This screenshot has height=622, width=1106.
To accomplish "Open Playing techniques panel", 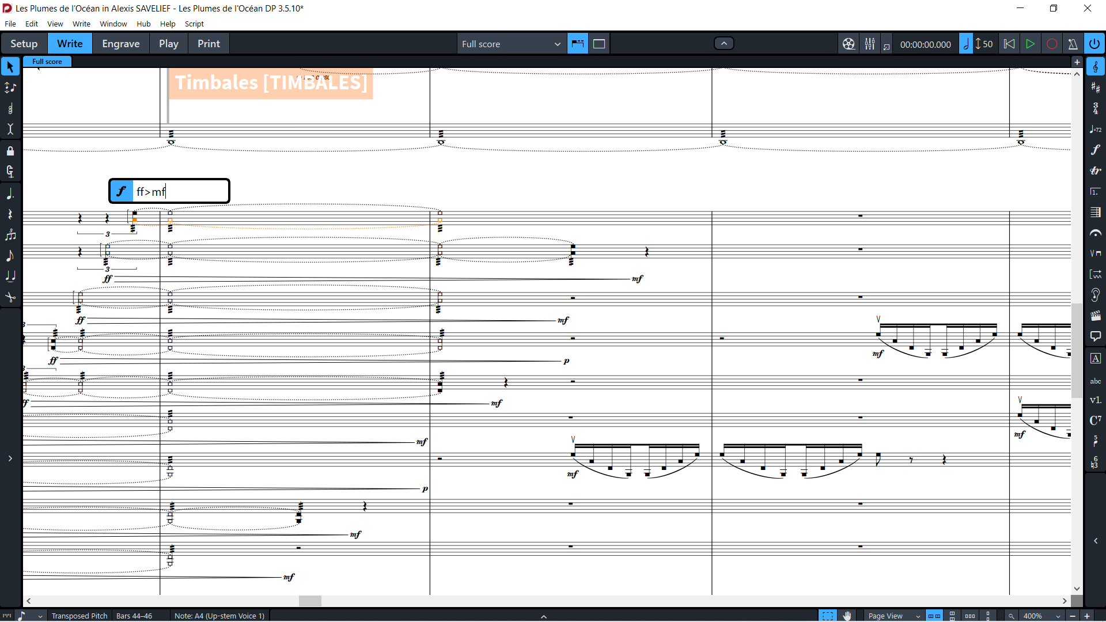I will click(1096, 253).
